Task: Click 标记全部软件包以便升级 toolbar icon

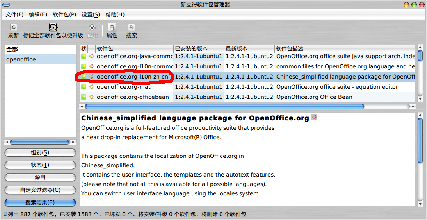Action: [53, 27]
